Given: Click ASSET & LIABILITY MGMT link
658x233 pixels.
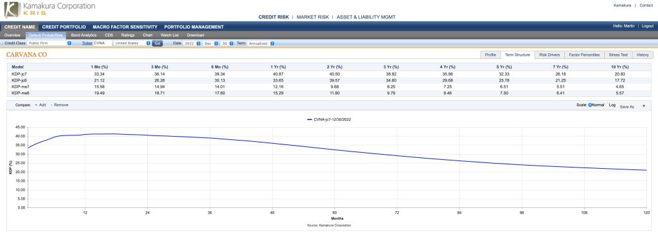Looking at the screenshot, I should (x=366, y=17).
